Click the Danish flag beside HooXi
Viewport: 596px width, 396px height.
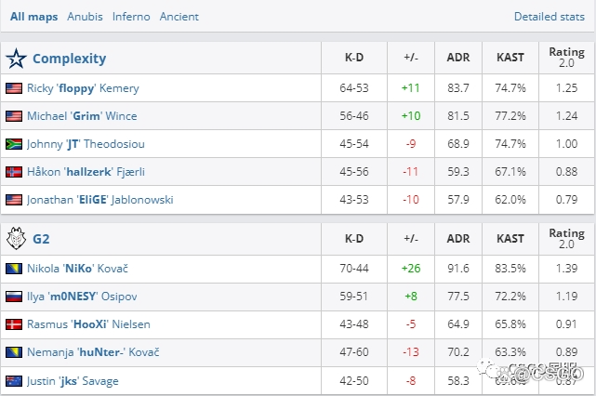coord(14,324)
